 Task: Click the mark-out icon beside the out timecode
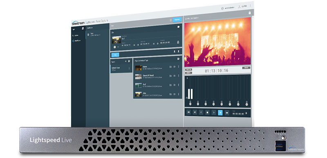[x=154, y=44]
